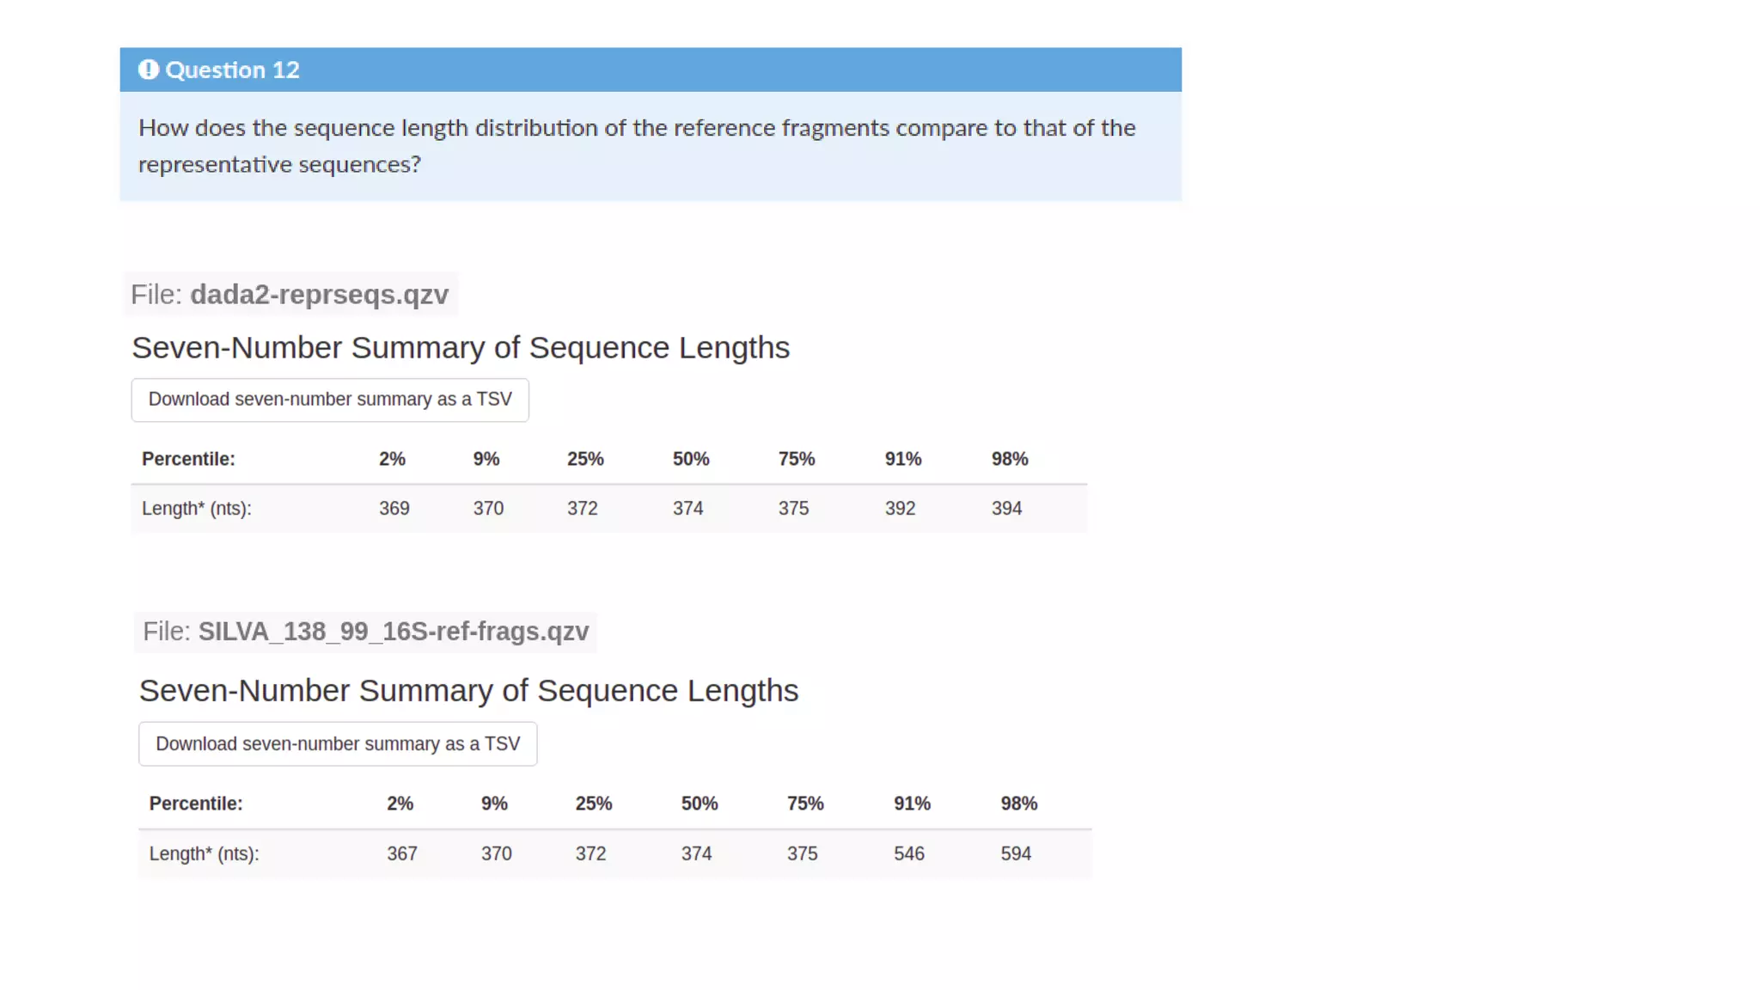Click the 546 length value at 91%

click(908, 854)
